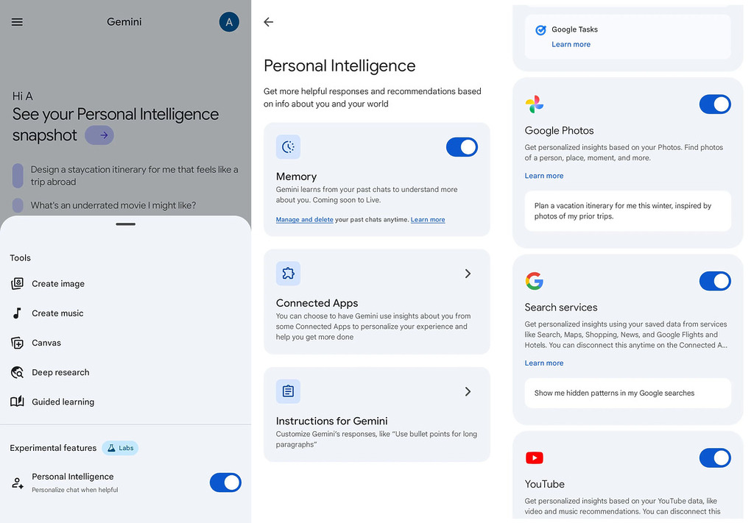
Task: Click the Canvas tool icon
Action: click(x=18, y=343)
